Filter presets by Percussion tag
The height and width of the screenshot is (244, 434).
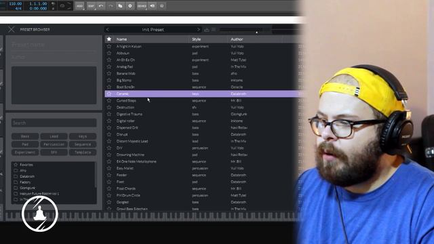point(54,144)
